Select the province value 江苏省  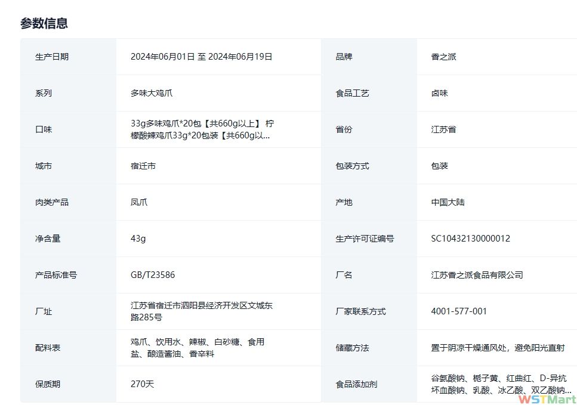pyautogui.click(x=443, y=129)
